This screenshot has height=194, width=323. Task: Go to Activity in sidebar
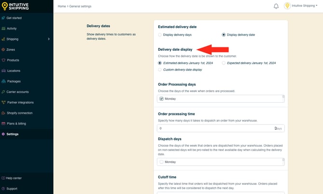tap(12, 28)
